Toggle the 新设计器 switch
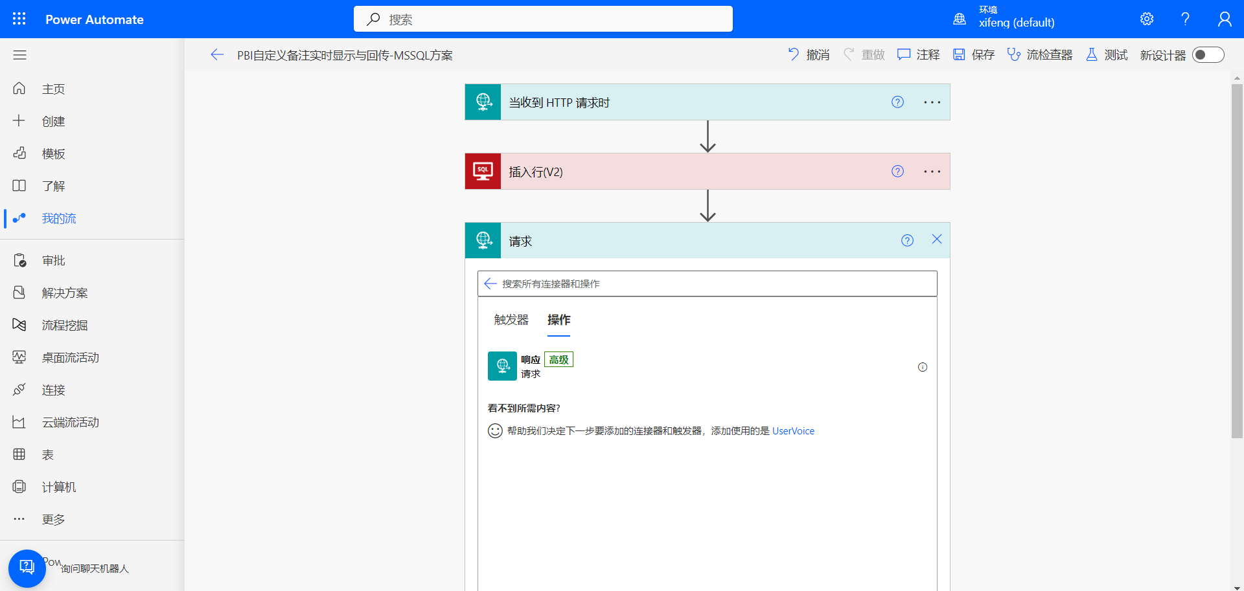 1208,55
